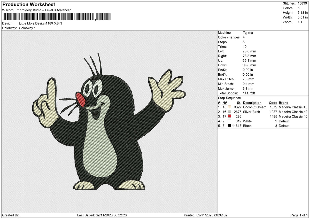Click the 'Production Worksheet' title
Image resolution: width=310 pixels, height=219 pixels.
click(x=29, y=5)
